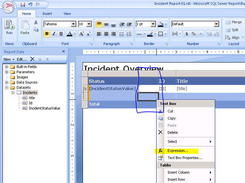Toggle Bold formatting
Screen dimensions: 245x183
tap(47, 34)
